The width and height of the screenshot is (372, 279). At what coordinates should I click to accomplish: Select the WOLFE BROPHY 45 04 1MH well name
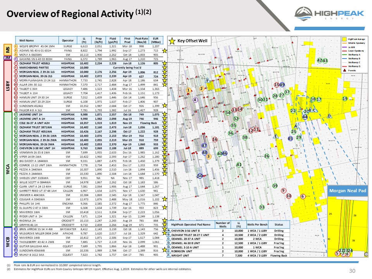click(37, 46)
